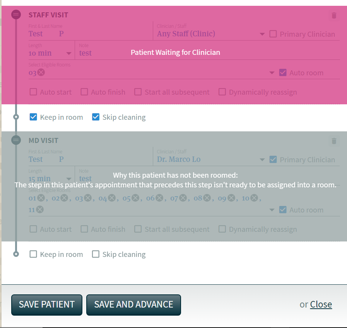
Task: Grab the MD Visit reorder handle icon
Action: pyautogui.click(x=16, y=140)
